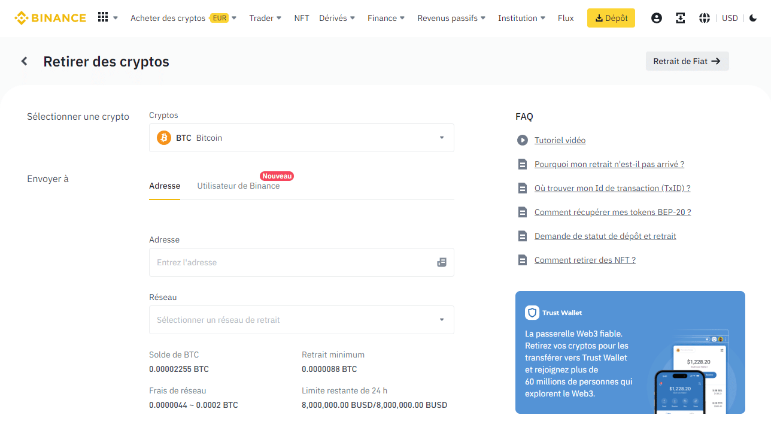Expand the Cryptos BTC Bitcoin dropdown
This screenshot has height=424, width=771.
point(301,138)
